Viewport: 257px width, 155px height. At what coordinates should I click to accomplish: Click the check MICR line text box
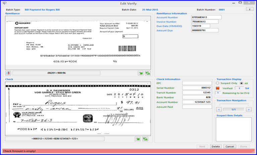tap(55, 139)
